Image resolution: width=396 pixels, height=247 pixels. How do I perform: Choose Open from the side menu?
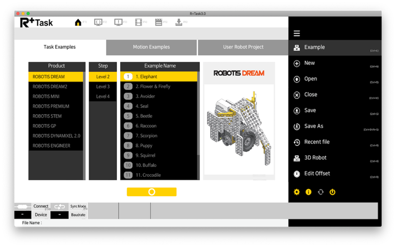pyautogui.click(x=335, y=79)
